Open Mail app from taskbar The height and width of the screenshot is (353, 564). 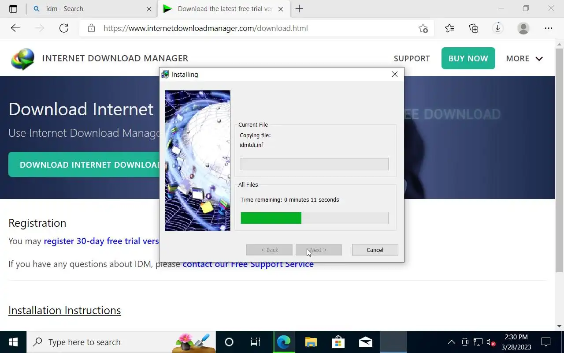click(366, 342)
